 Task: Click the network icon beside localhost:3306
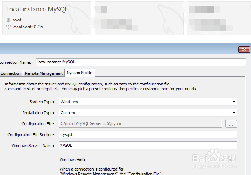pos(9,27)
